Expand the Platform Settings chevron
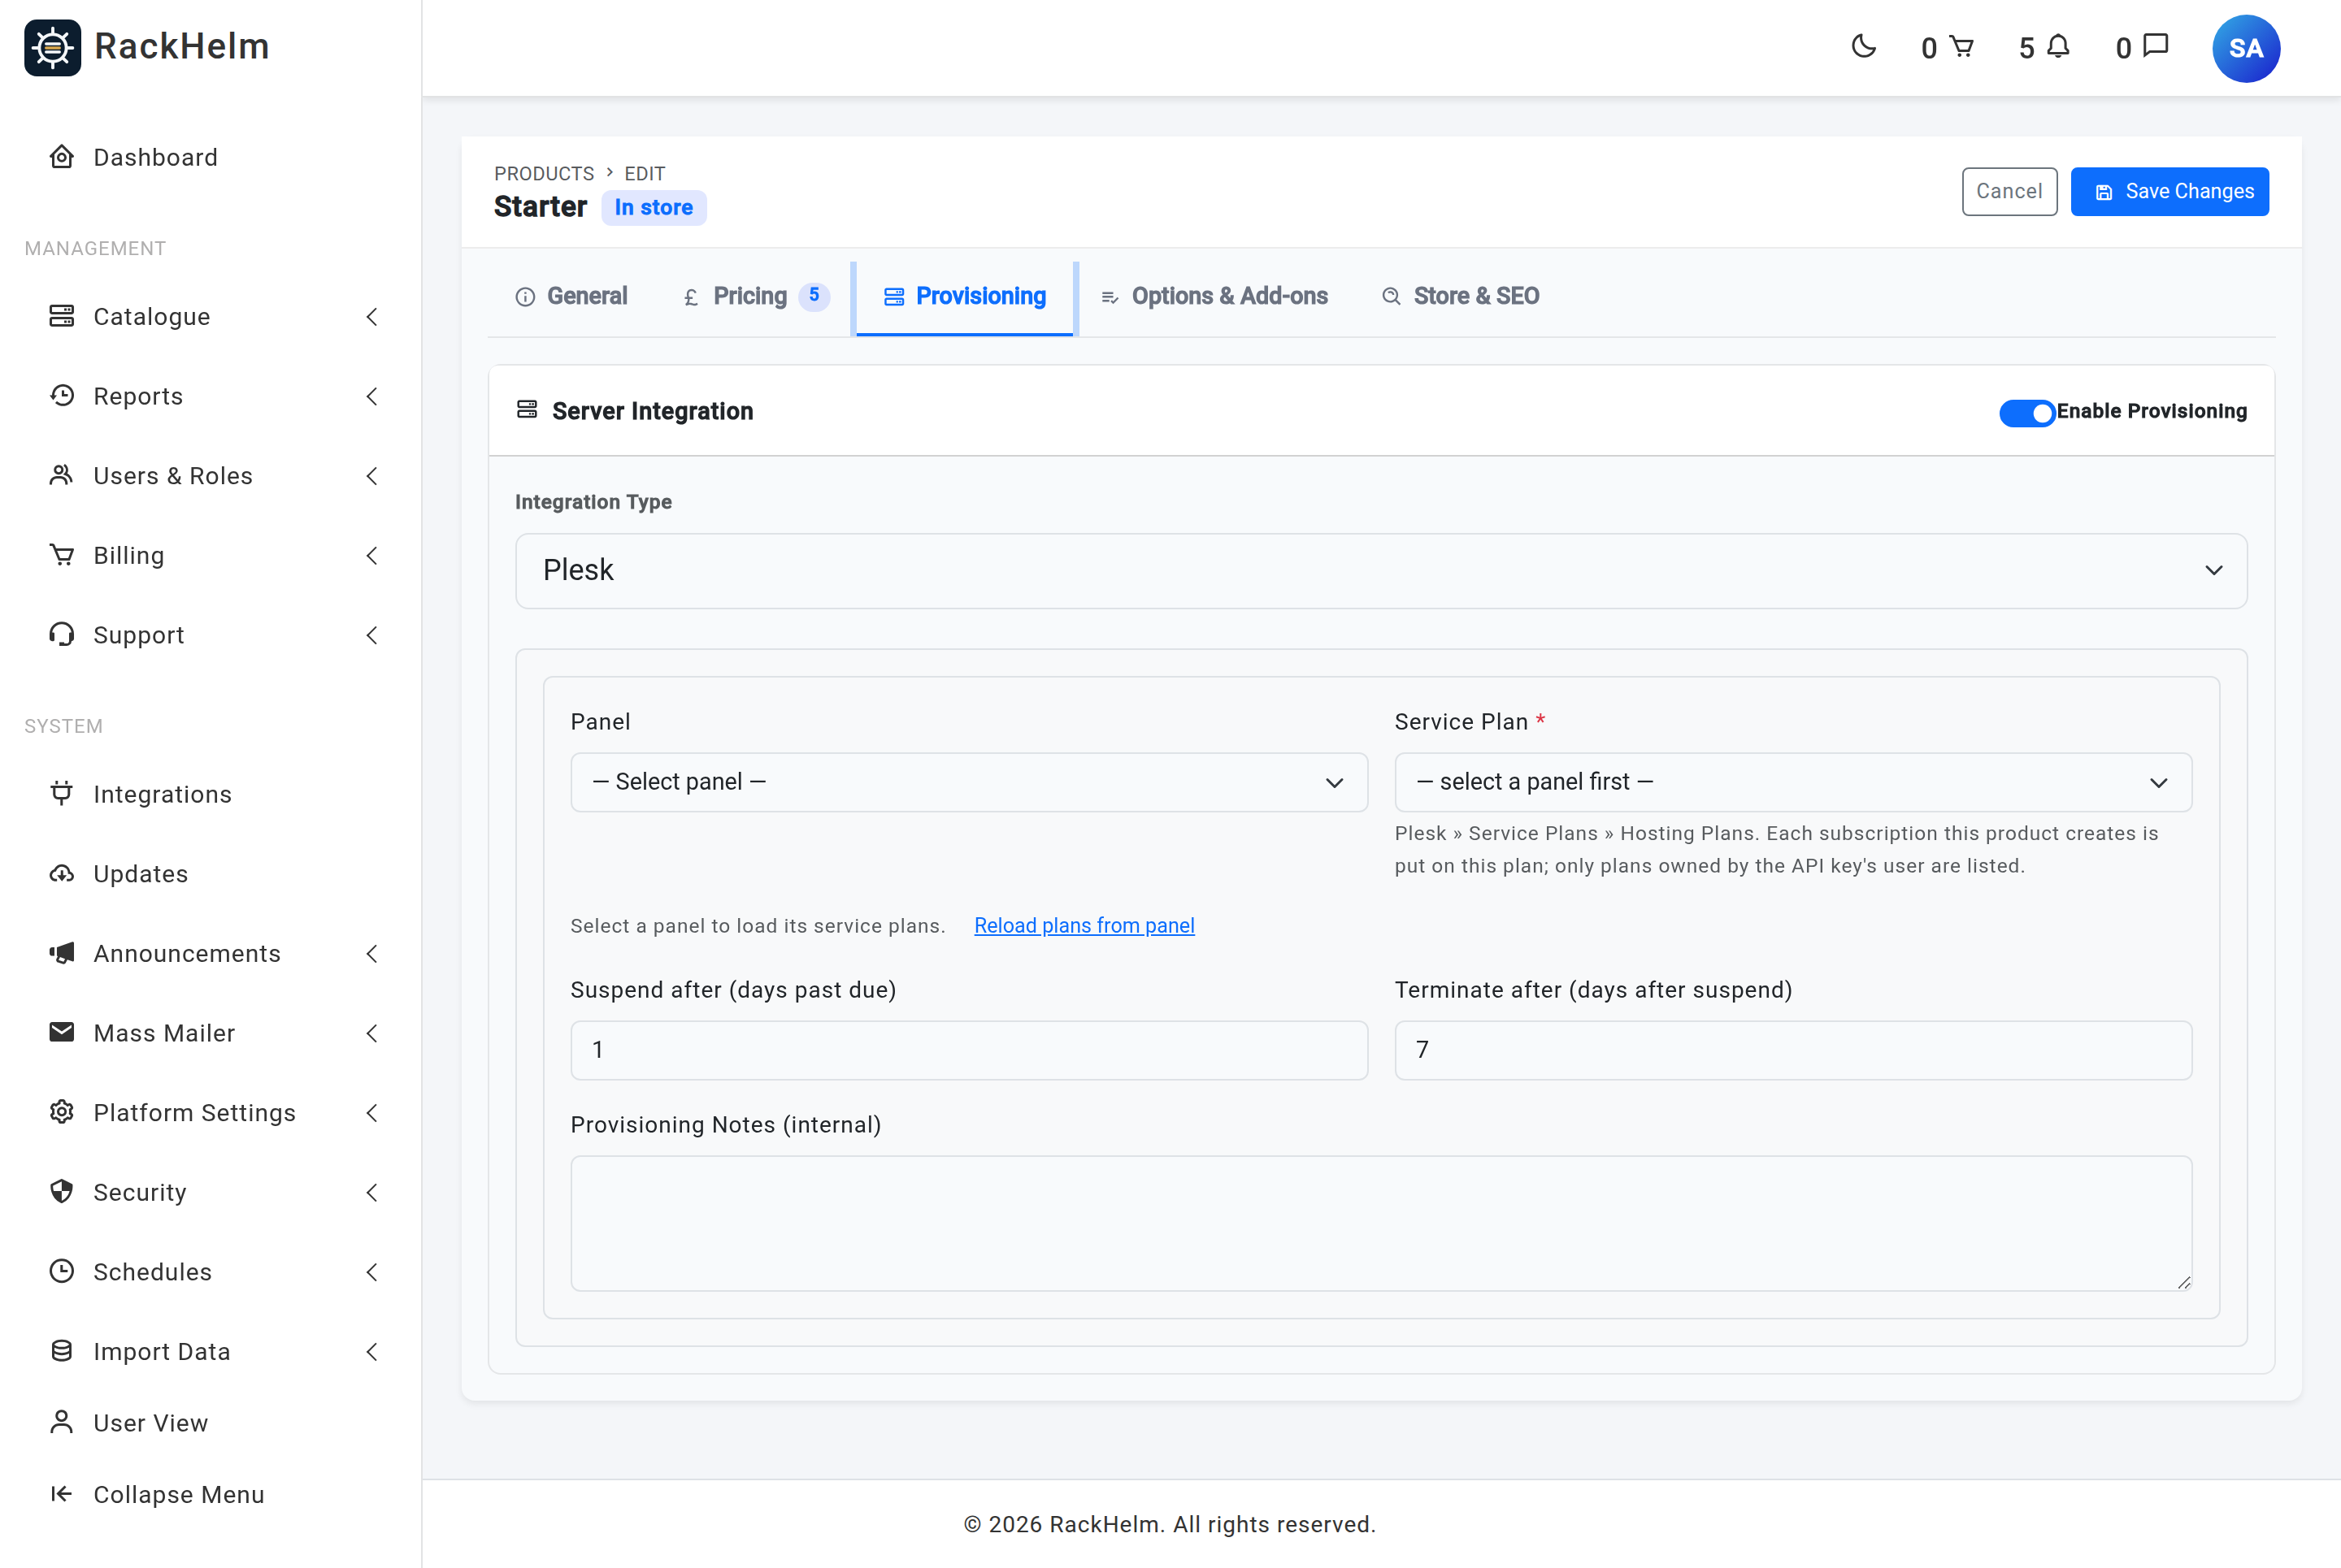This screenshot has width=2341, height=1568. tap(372, 1113)
